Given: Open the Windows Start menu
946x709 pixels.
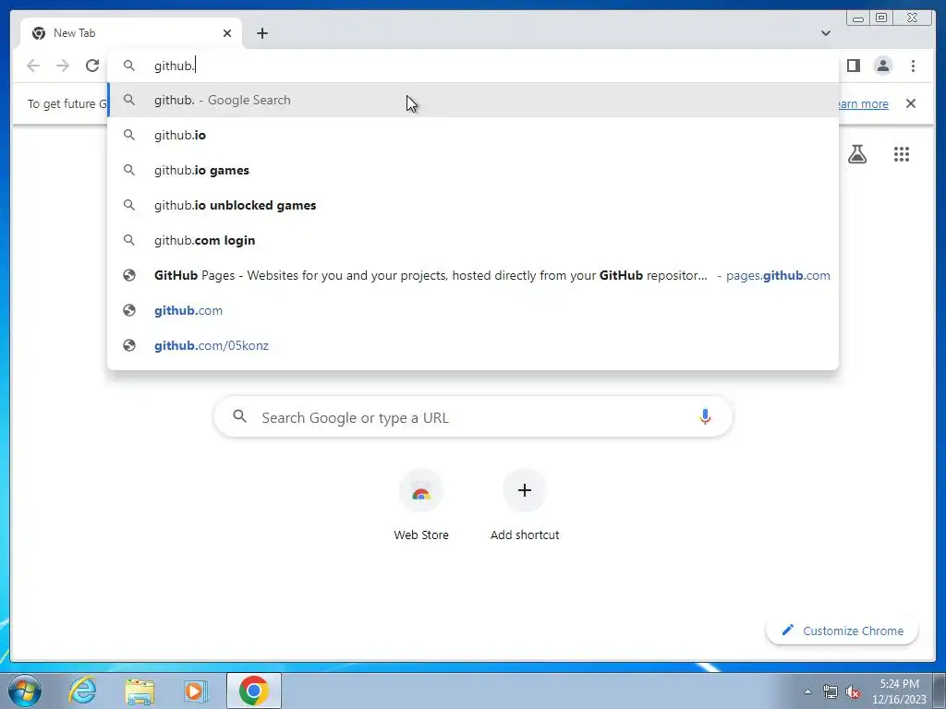Looking at the screenshot, I should point(25,691).
